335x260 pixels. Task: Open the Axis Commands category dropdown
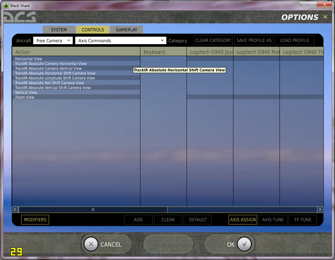(x=121, y=41)
